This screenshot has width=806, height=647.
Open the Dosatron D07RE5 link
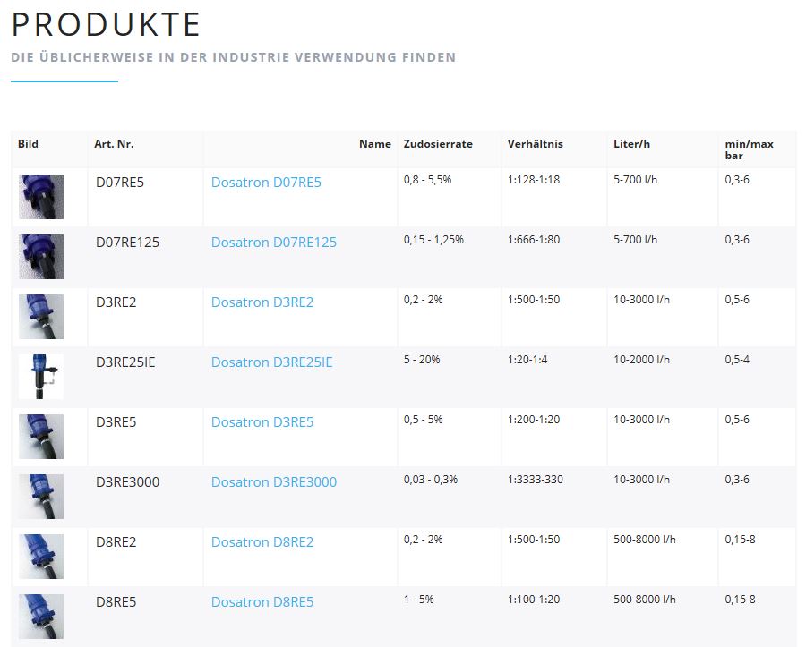click(x=266, y=183)
